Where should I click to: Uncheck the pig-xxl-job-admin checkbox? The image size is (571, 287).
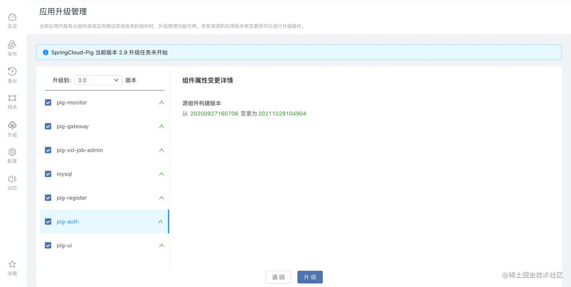48,150
